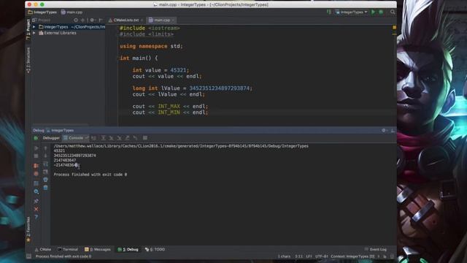Close the main.cpp editor tab

tap(173, 20)
